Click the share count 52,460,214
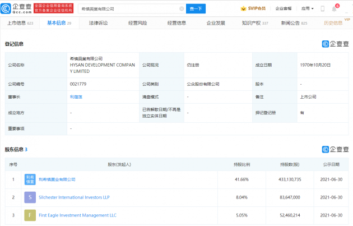Viewport: 353px width, 226px height. 290,215
